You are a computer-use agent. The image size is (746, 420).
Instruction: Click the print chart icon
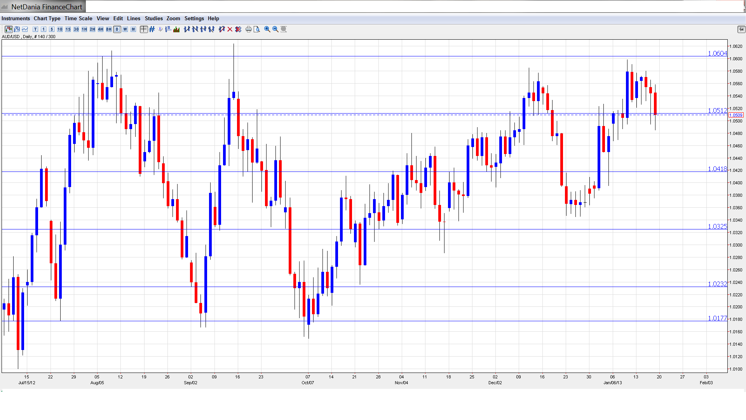click(x=249, y=29)
